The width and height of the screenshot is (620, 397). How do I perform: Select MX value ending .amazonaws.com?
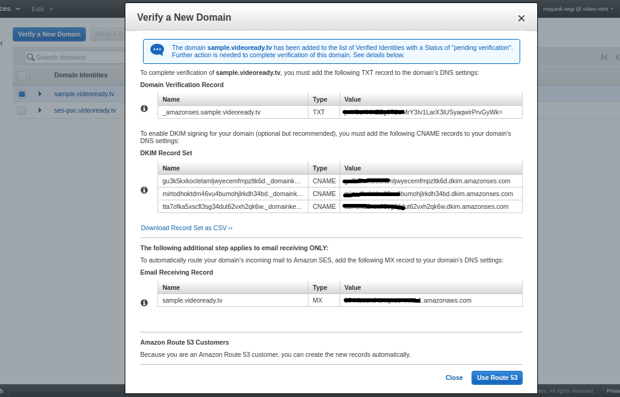click(431, 300)
